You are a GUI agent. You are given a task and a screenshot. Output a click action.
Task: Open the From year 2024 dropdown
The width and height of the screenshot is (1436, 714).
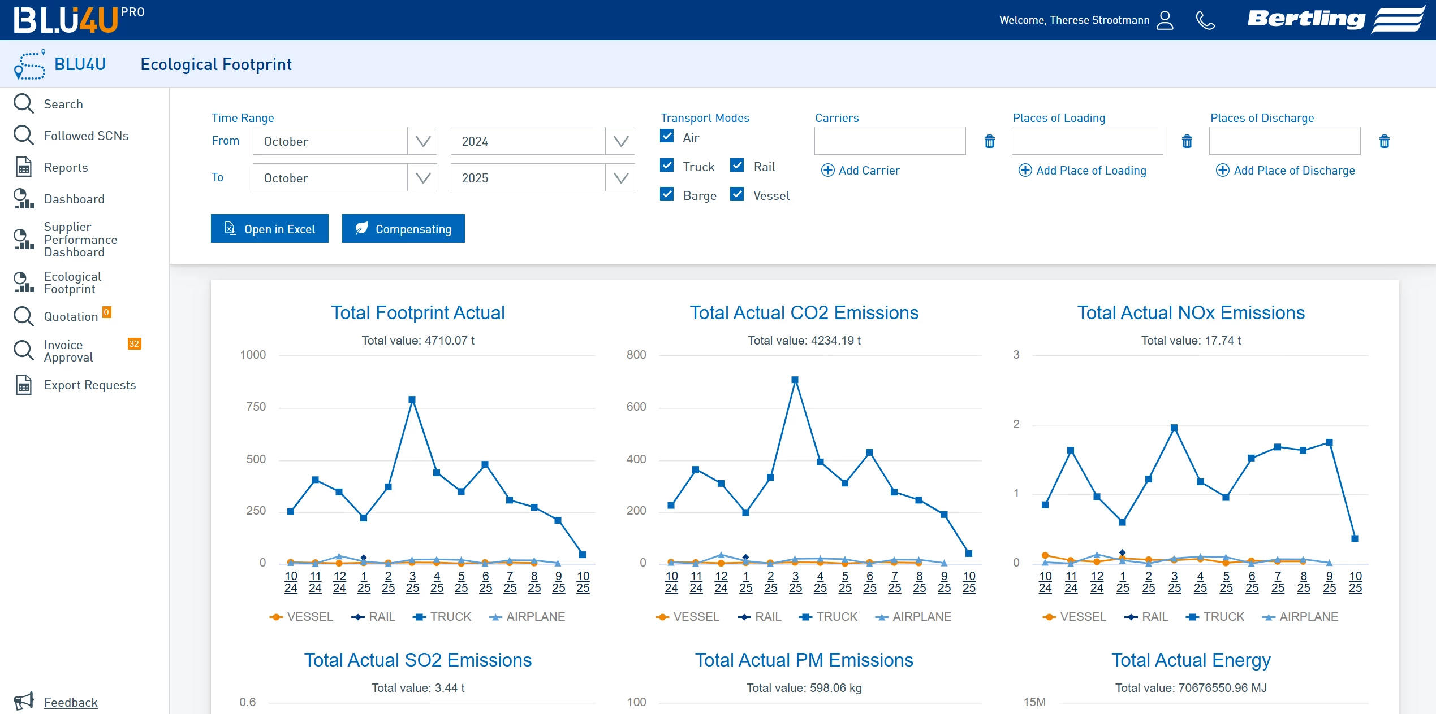tap(620, 141)
